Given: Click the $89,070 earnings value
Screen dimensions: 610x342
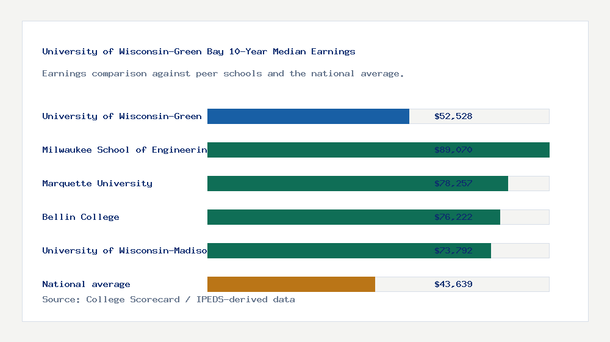Looking at the screenshot, I should click(x=453, y=150).
